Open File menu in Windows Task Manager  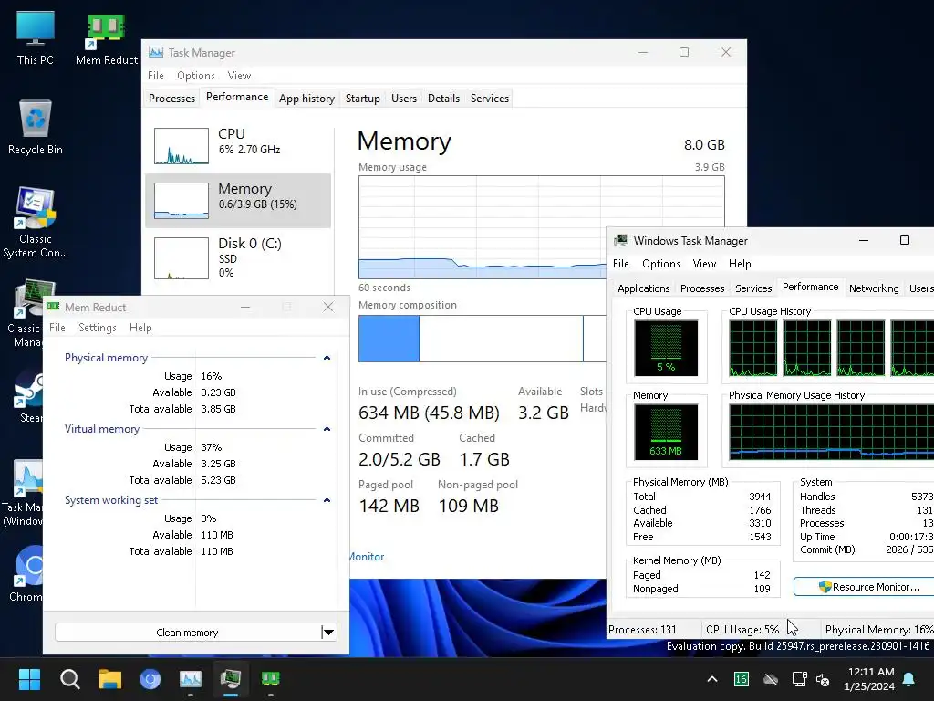pyautogui.click(x=620, y=264)
